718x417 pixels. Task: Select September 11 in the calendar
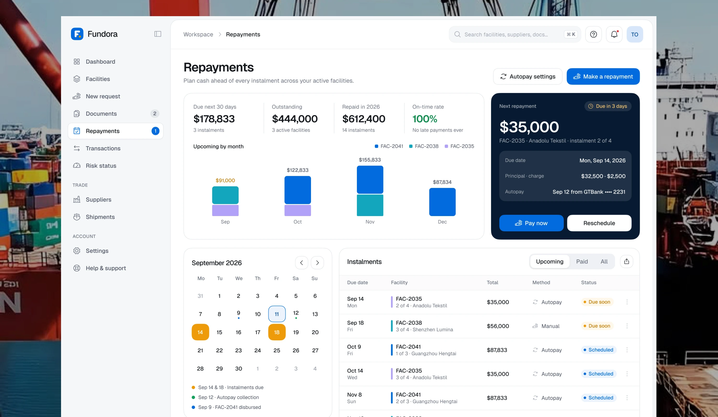(277, 314)
